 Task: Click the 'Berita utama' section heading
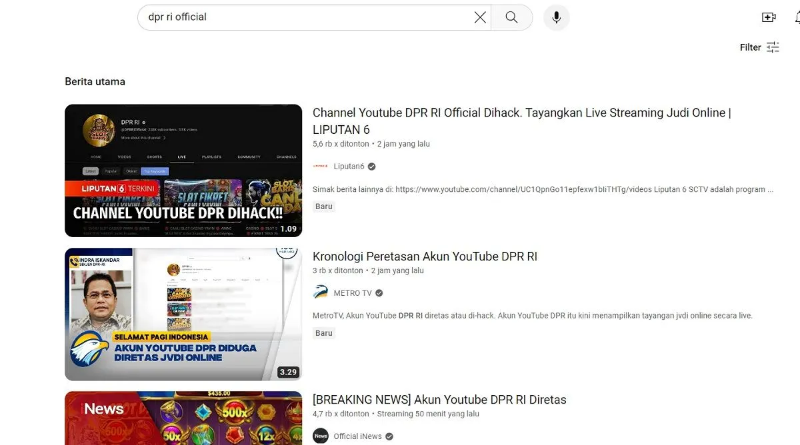[x=95, y=81]
